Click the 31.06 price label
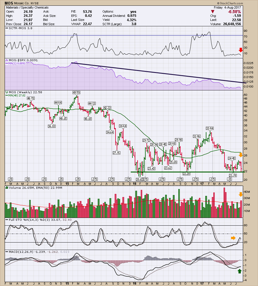 (x=197, y=136)
